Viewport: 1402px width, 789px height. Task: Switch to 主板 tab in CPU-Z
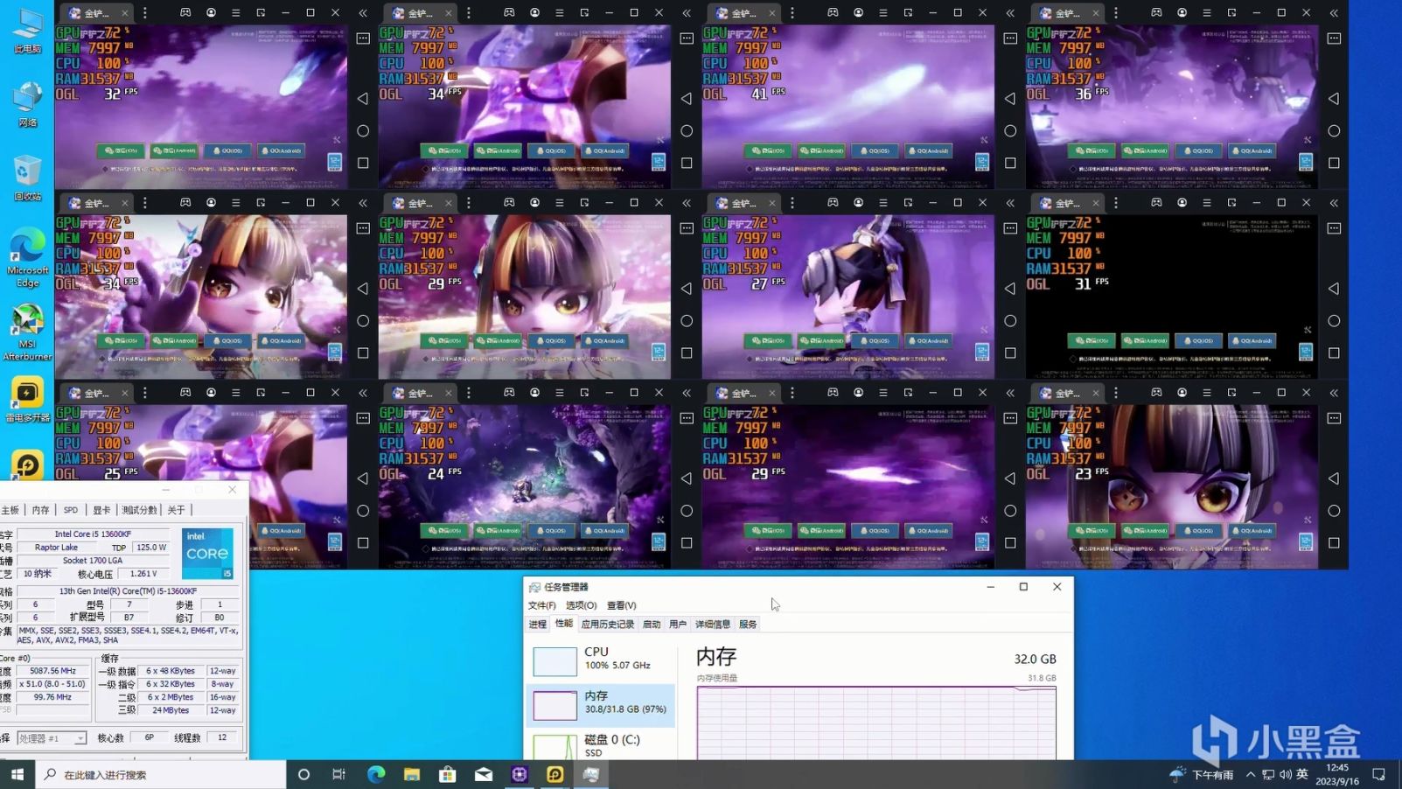[10, 510]
